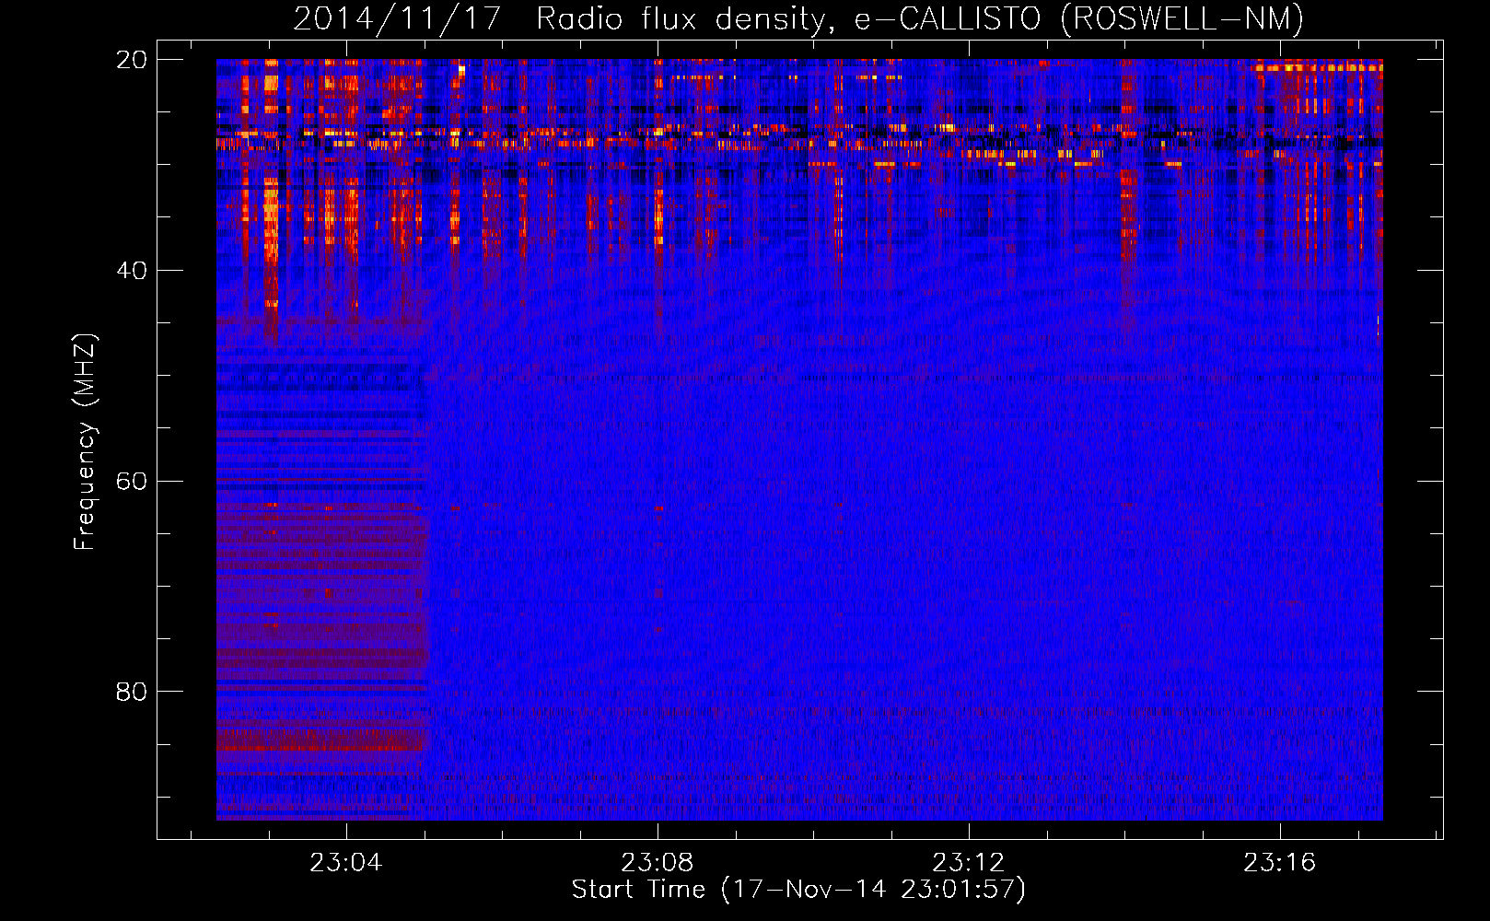Click the 23:16 time tick label
The image size is (1490, 921).
[1280, 863]
